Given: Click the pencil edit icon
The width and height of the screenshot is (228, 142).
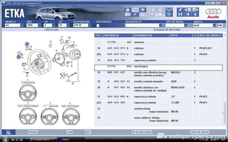Looking at the screenshot, I should click(x=135, y=15).
